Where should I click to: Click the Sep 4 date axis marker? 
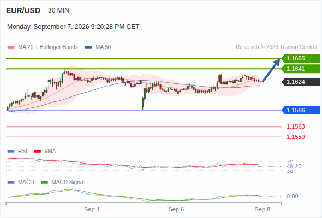pyautogui.click(x=92, y=209)
